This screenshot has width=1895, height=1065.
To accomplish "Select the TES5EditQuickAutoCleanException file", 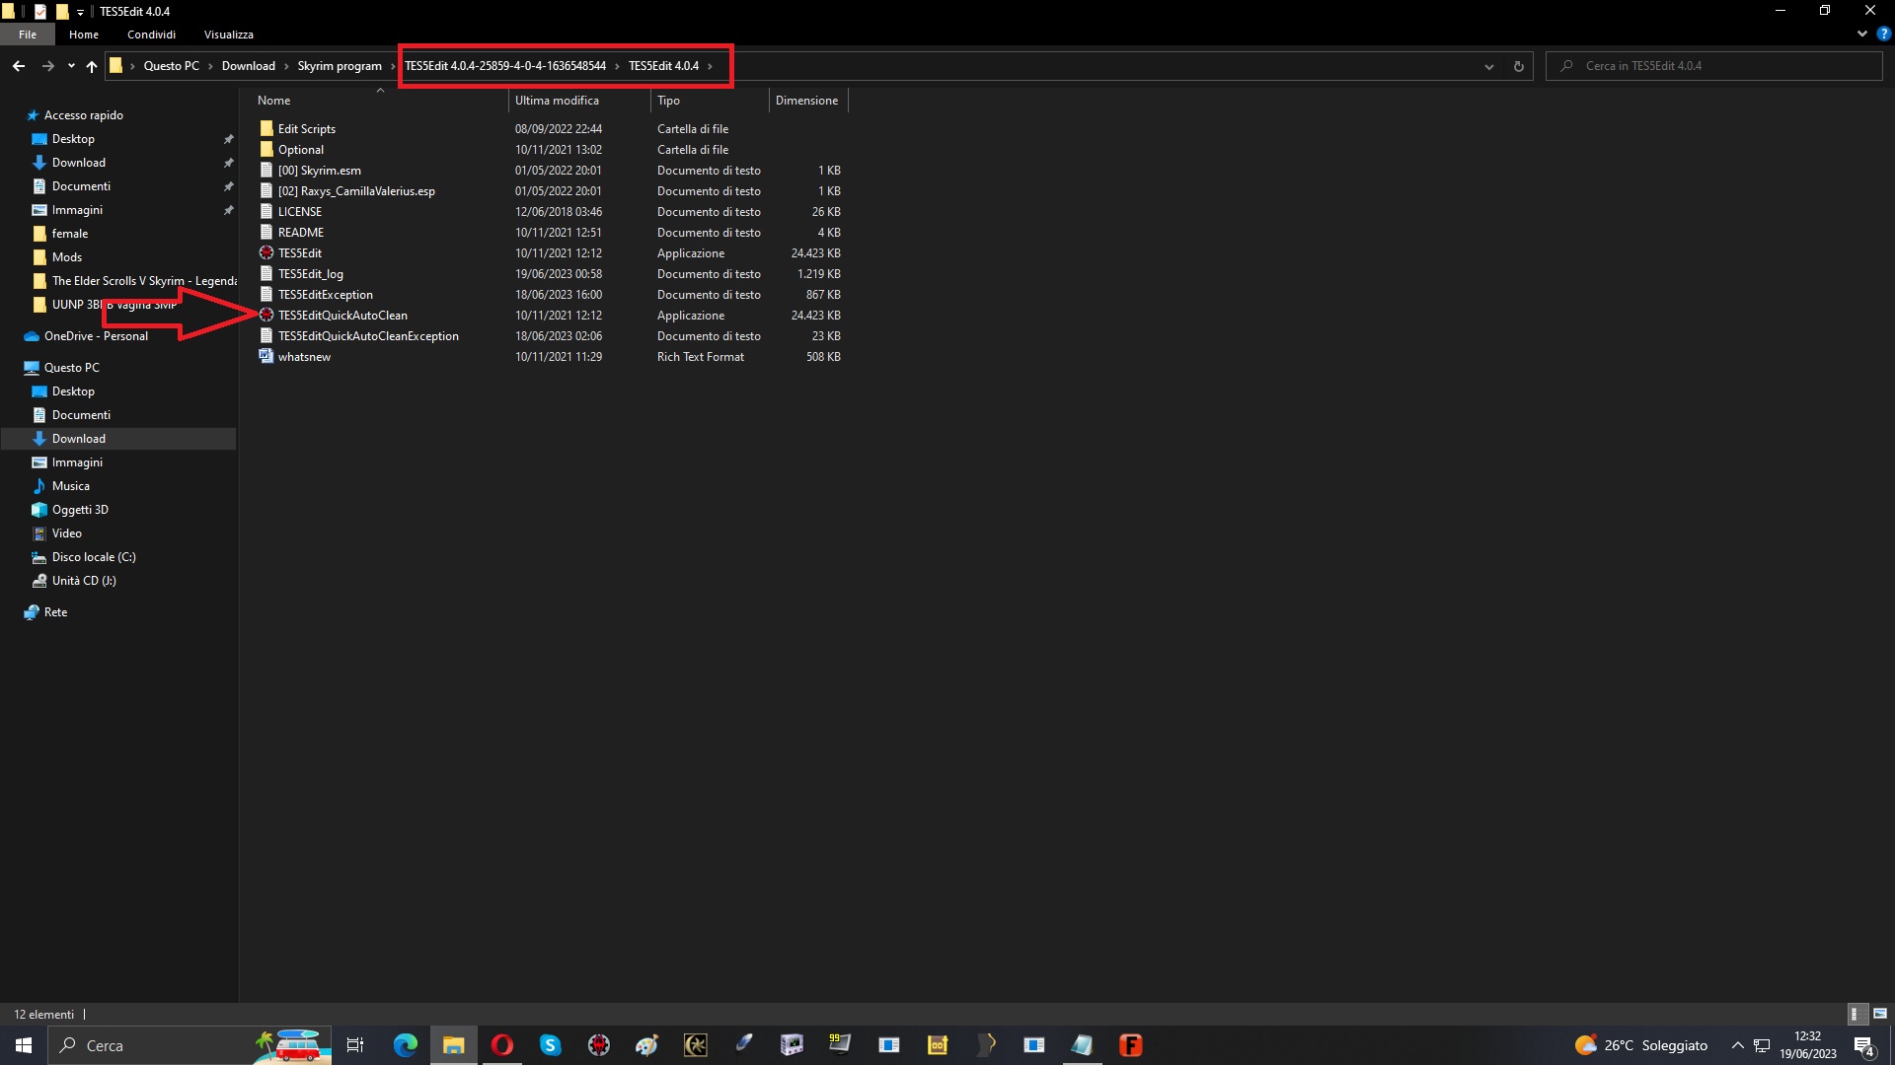I will [368, 336].
